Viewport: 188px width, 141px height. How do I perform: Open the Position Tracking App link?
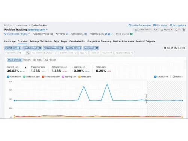click(x=140, y=25)
